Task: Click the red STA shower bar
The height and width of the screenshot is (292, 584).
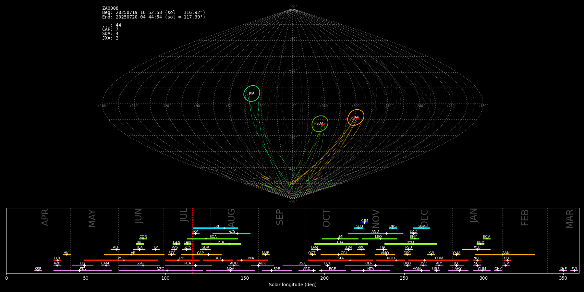Action: point(340,260)
